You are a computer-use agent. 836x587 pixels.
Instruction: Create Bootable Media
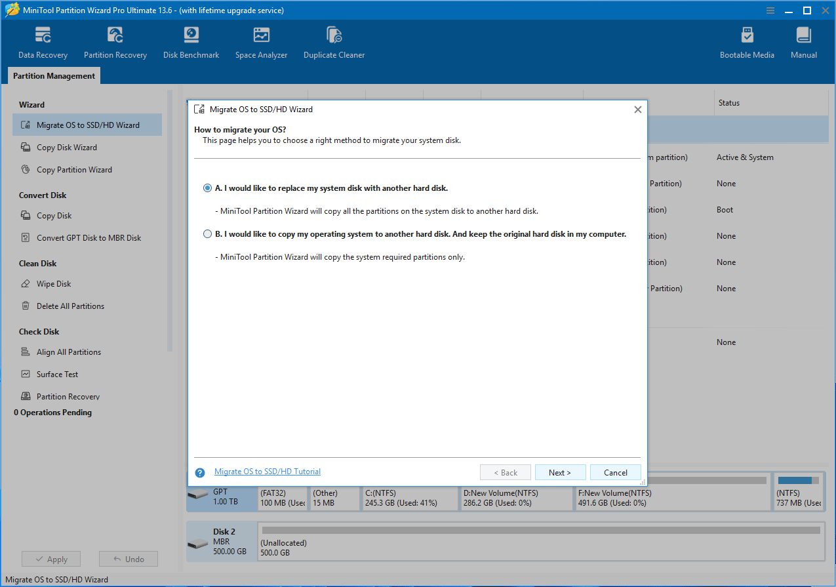[747, 43]
